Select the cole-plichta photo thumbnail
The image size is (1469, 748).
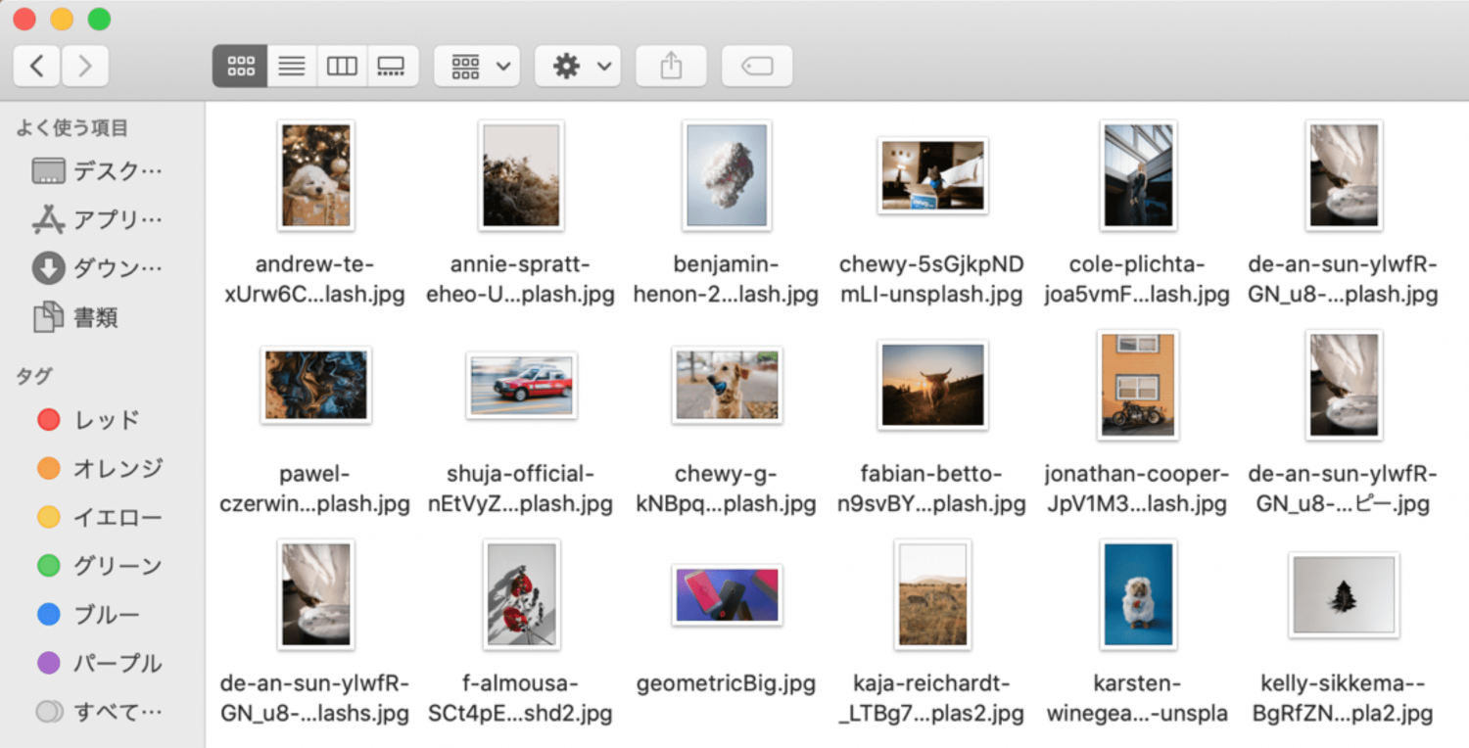click(1138, 175)
